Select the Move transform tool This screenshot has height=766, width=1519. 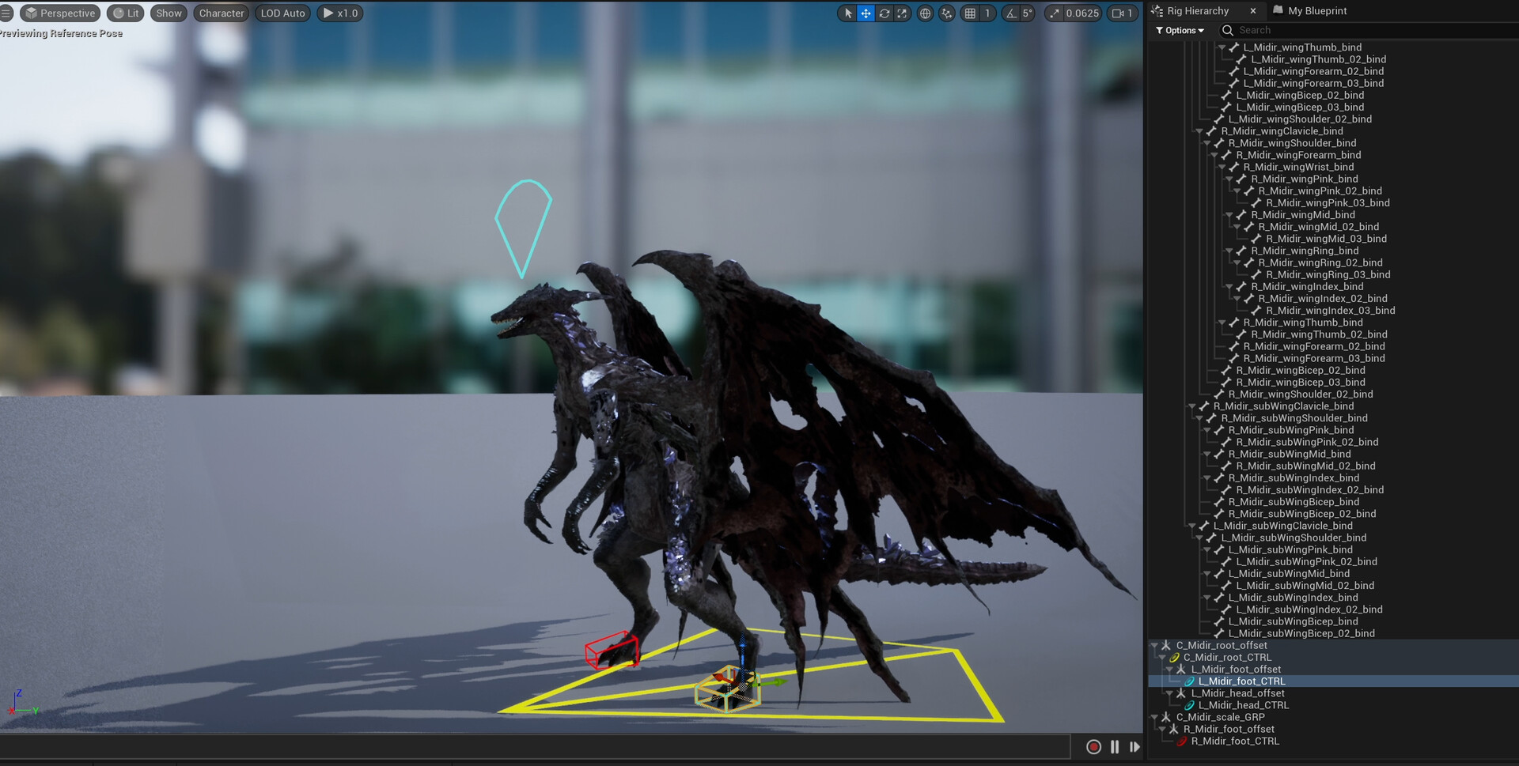coord(866,13)
